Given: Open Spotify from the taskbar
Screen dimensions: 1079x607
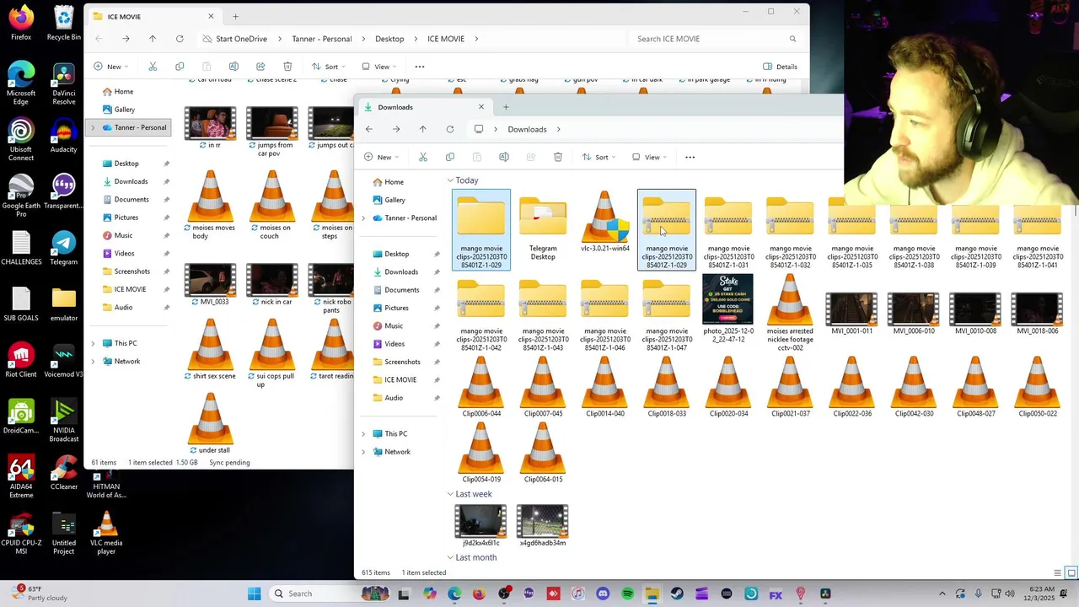Looking at the screenshot, I should tap(627, 594).
